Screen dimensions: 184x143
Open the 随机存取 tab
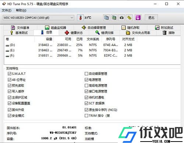coord(130,28)
